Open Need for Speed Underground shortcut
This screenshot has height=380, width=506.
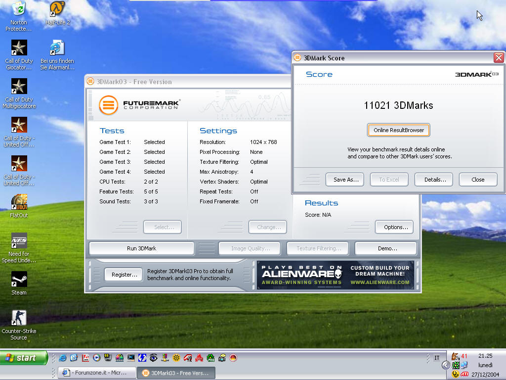pyautogui.click(x=19, y=248)
